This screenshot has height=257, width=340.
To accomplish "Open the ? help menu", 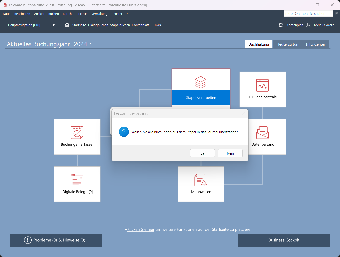I will click(127, 14).
